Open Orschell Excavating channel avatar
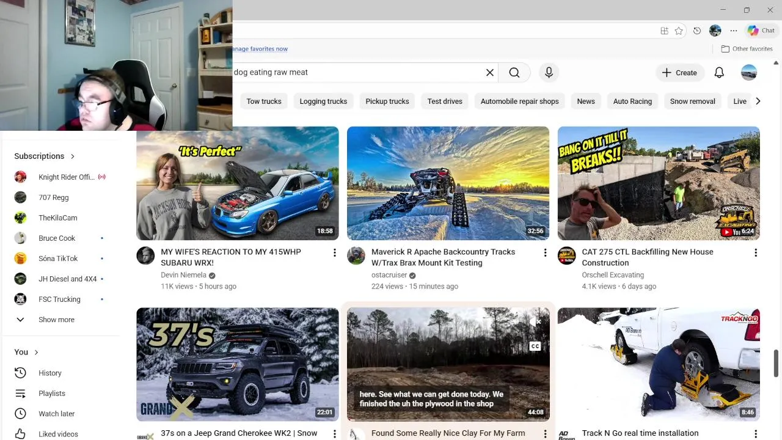 coord(567,255)
